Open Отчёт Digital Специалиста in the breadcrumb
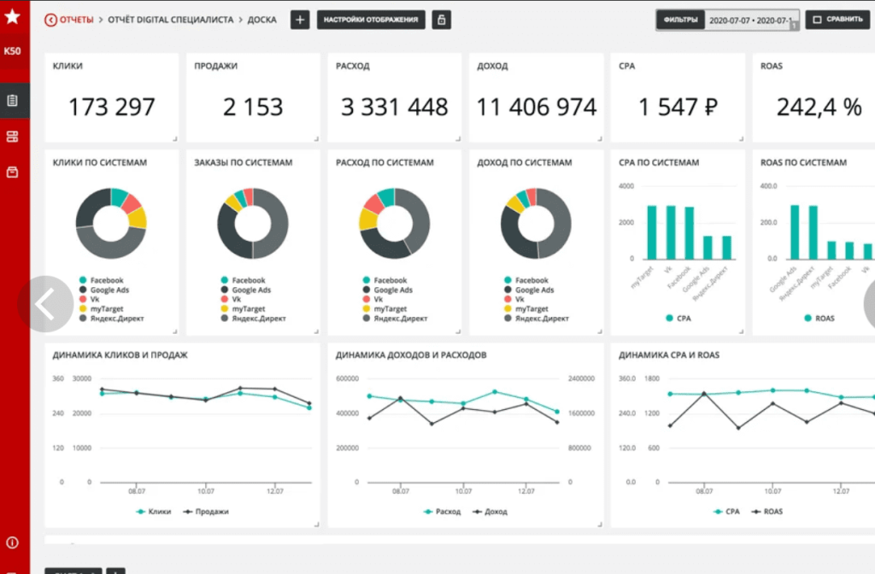Image resolution: width=875 pixels, height=574 pixels. tap(170, 20)
